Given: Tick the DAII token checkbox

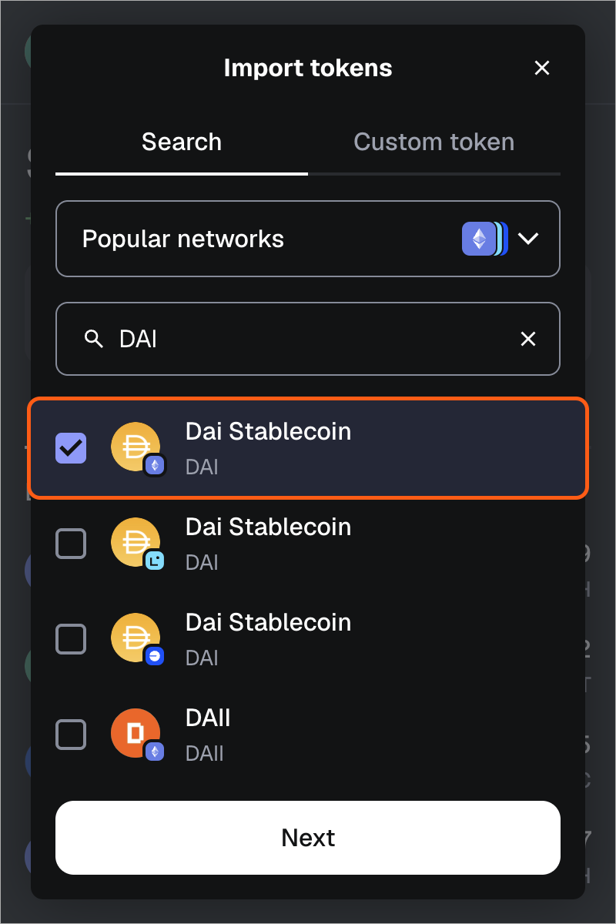Looking at the screenshot, I should (x=72, y=735).
